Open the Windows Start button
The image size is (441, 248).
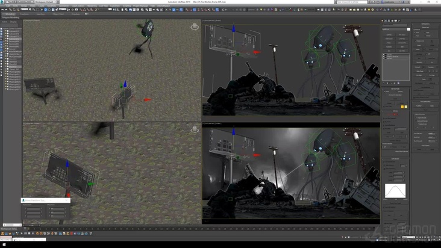pyautogui.click(x=4, y=245)
